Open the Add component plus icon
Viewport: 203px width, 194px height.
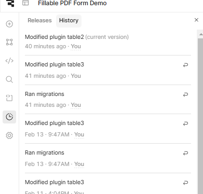[9, 24]
